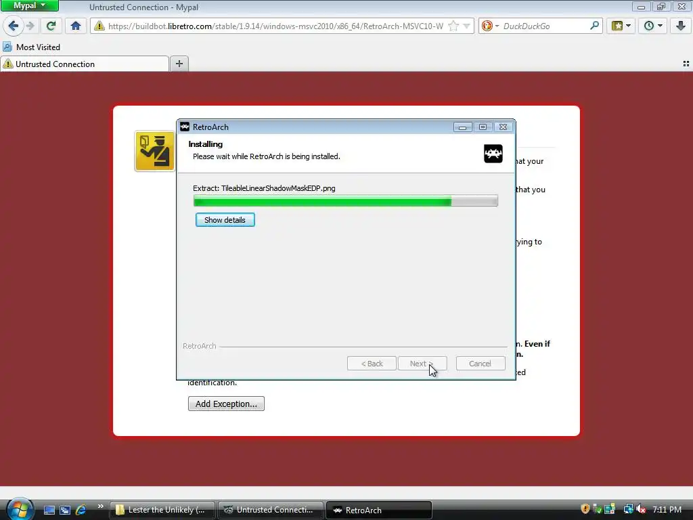
Task: Open the URL history dropdown arrow
Action: tap(466, 26)
